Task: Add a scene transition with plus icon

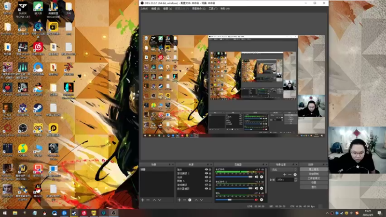Action: tap(285, 175)
